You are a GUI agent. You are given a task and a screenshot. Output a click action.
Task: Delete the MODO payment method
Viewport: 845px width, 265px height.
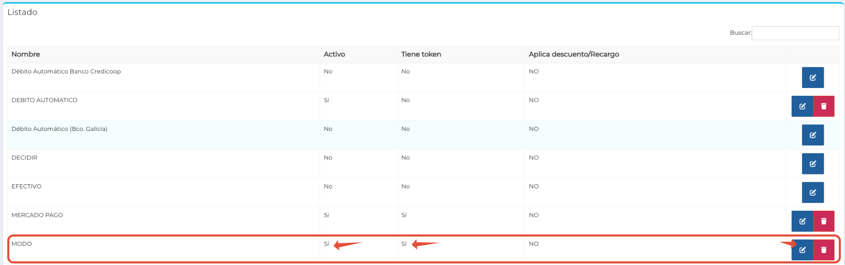pyautogui.click(x=824, y=250)
